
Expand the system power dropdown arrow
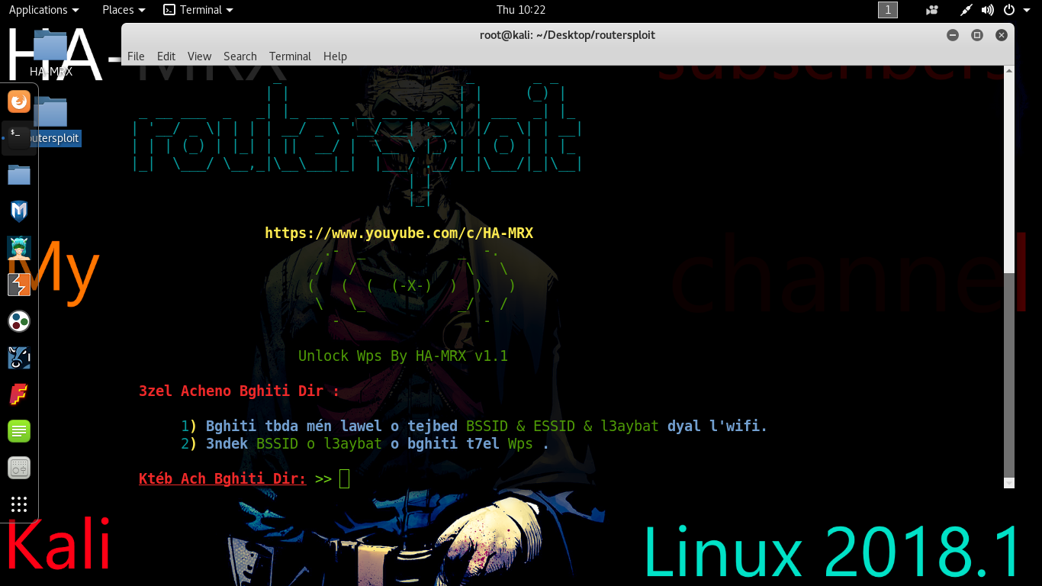click(1025, 10)
